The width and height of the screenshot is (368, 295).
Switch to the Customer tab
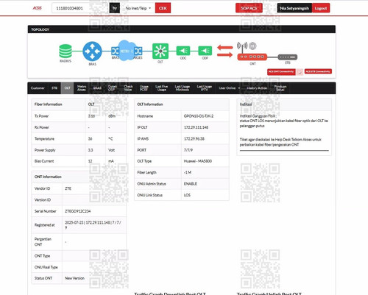coord(38,88)
